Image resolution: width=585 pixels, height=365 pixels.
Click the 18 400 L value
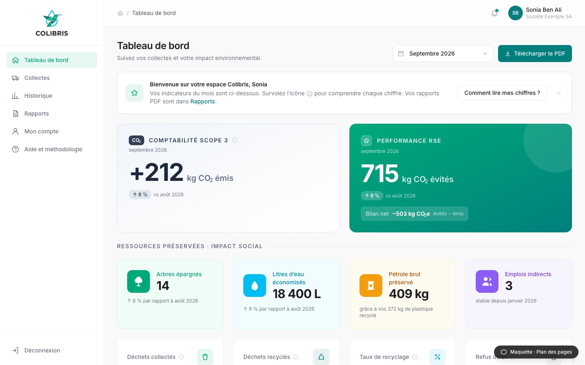(297, 294)
